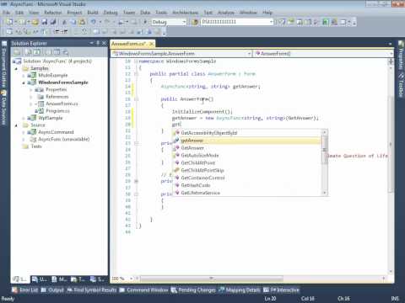This screenshot has height=303, width=405.
Task: Click the Solution Explorer Properties icon
Action: (x=18, y=52)
